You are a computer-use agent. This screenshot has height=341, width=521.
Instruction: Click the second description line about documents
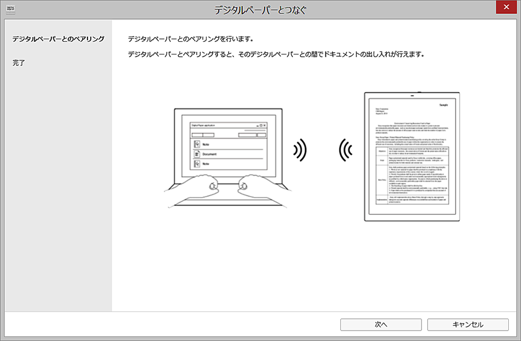tap(276, 55)
